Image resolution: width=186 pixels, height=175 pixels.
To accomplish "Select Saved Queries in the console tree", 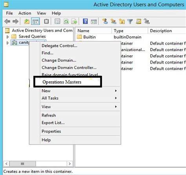I will tap(32, 36).
